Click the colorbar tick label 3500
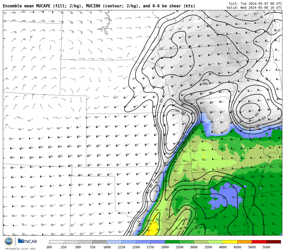 208,247
